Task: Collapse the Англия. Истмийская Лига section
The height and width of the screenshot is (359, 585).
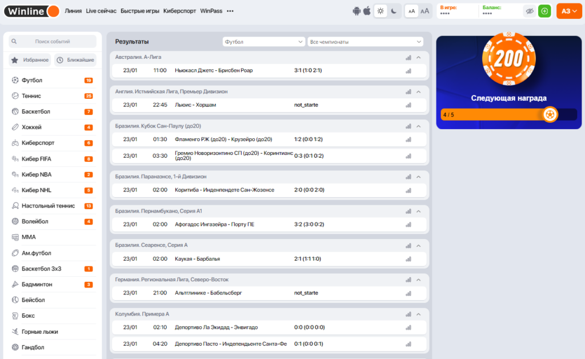Action: (x=419, y=92)
